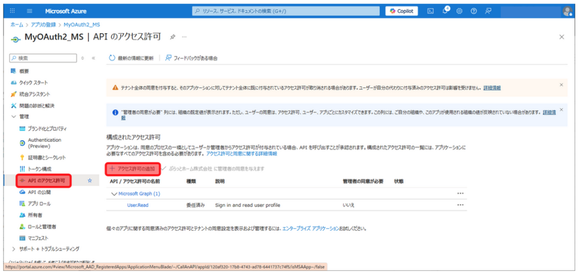Select 概要 in the sidebar

(24, 71)
